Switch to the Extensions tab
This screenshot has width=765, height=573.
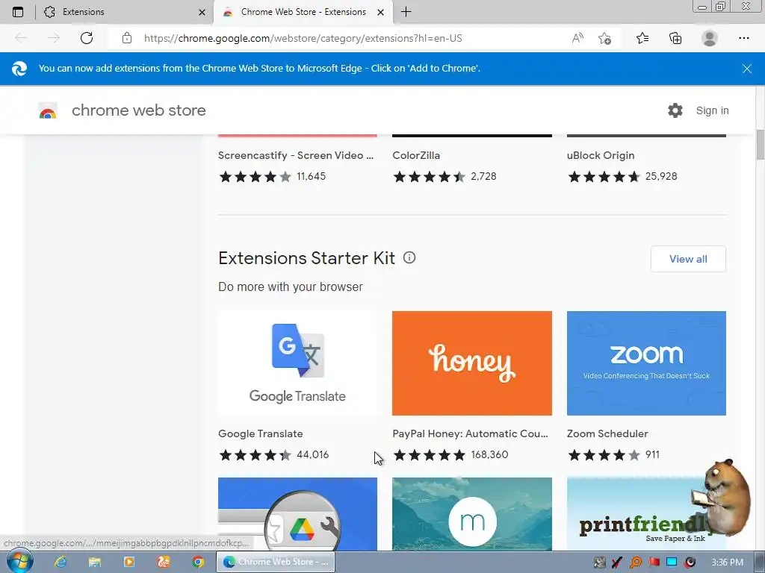(x=125, y=12)
